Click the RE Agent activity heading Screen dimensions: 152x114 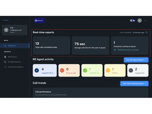43,59
